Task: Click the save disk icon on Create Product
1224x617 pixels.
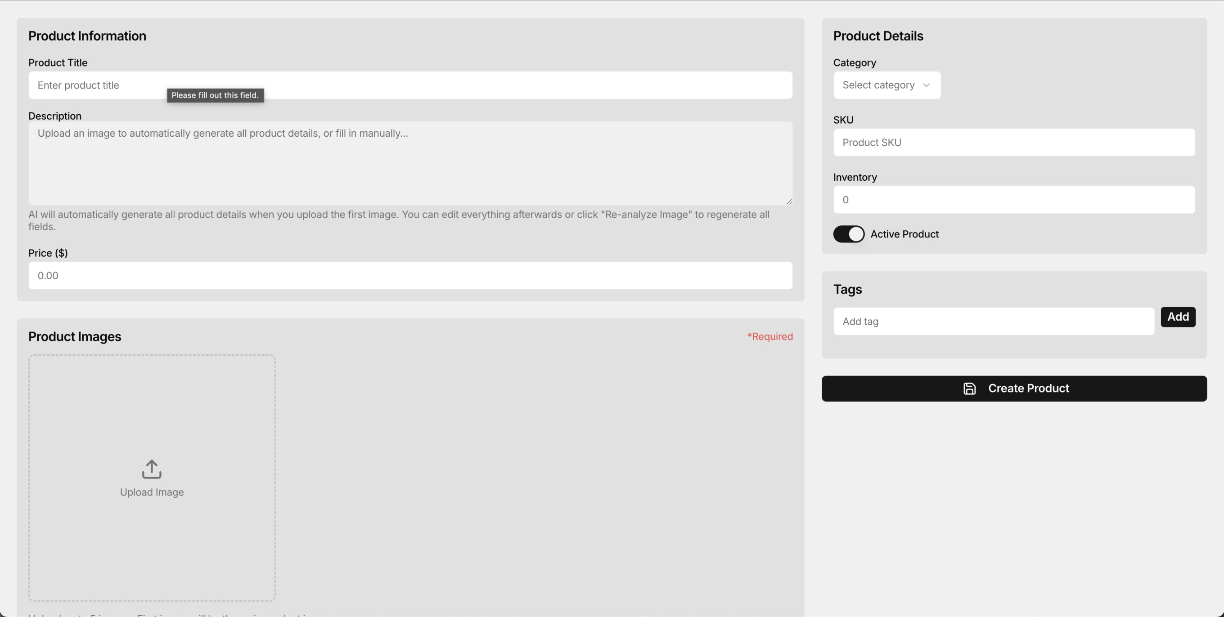Action: (x=969, y=389)
